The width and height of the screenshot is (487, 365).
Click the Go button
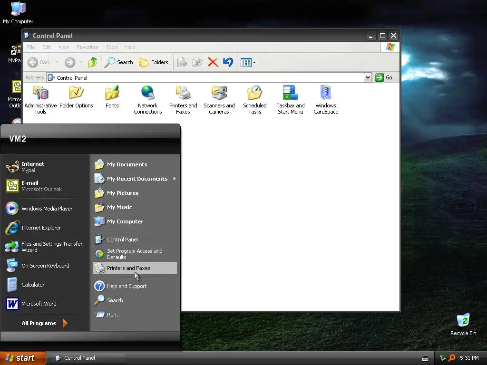(384, 77)
